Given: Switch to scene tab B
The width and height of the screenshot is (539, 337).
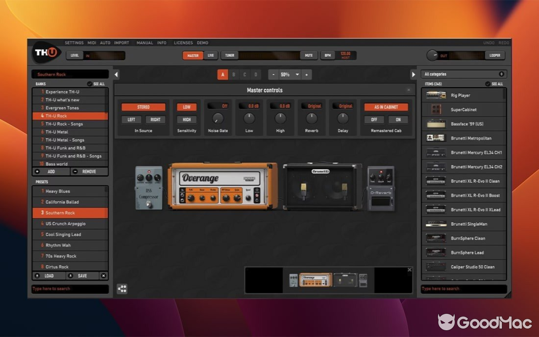Looking at the screenshot, I should coord(233,74).
